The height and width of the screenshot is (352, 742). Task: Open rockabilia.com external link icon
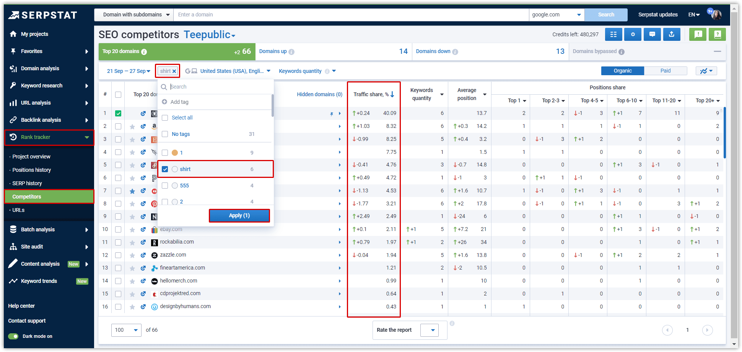pyautogui.click(x=143, y=242)
